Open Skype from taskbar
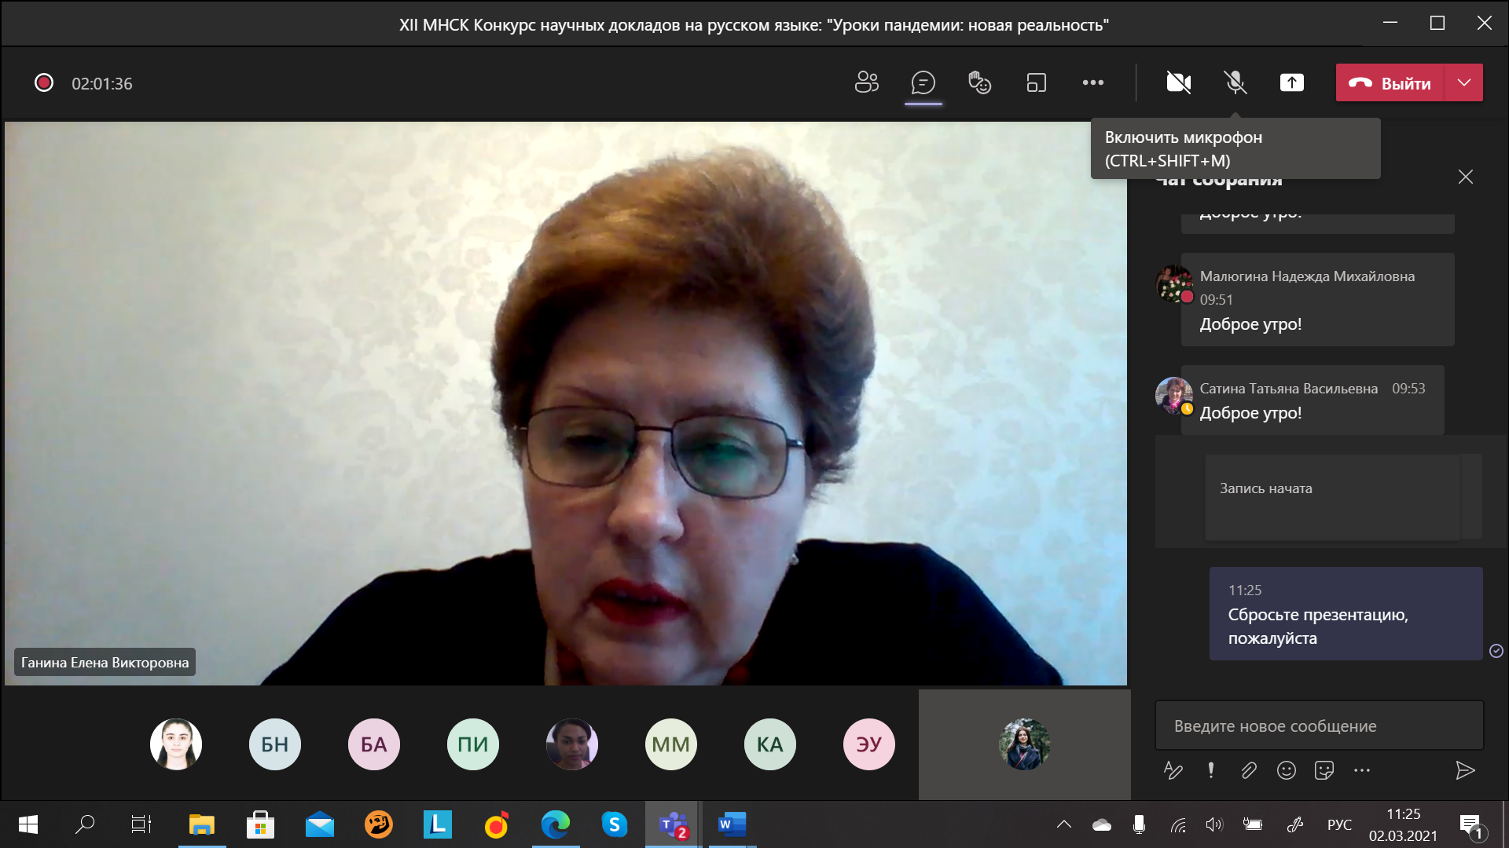Viewport: 1509px width, 848px height. point(614,824)
